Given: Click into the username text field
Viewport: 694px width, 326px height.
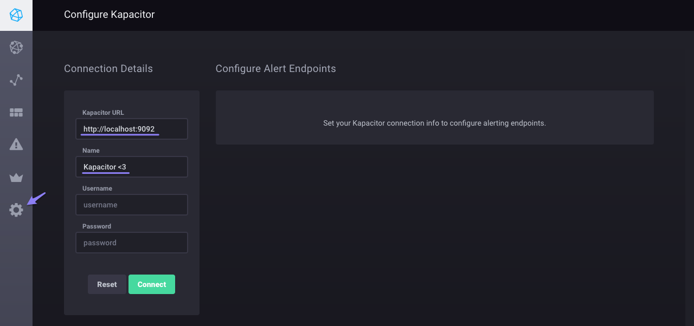Looking at the screenshot, I should click(x=132, y=205).
